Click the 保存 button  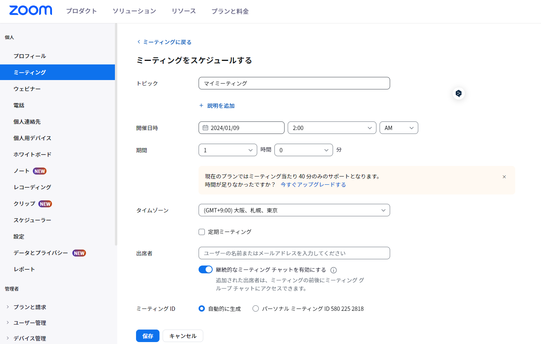147,336
